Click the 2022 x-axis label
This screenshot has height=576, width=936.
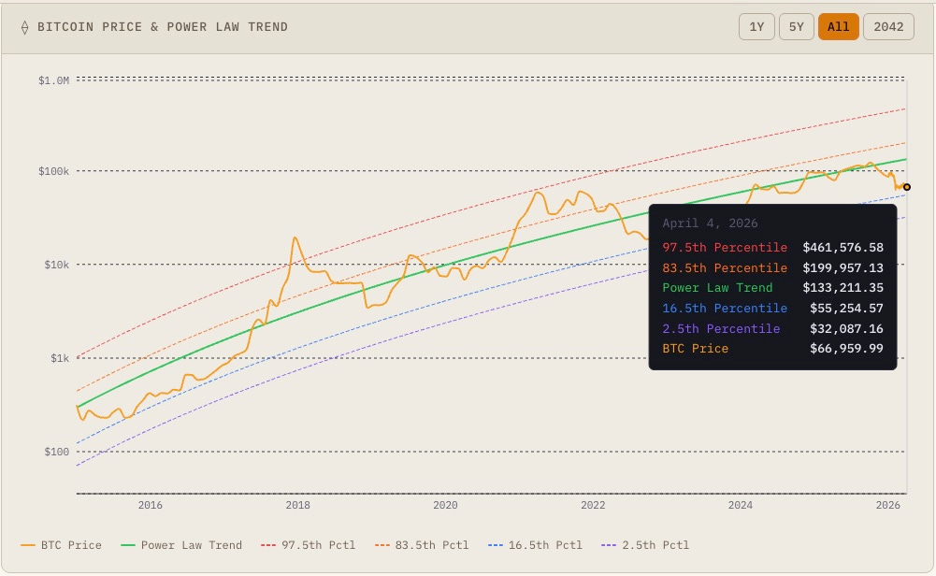(593, 505)
